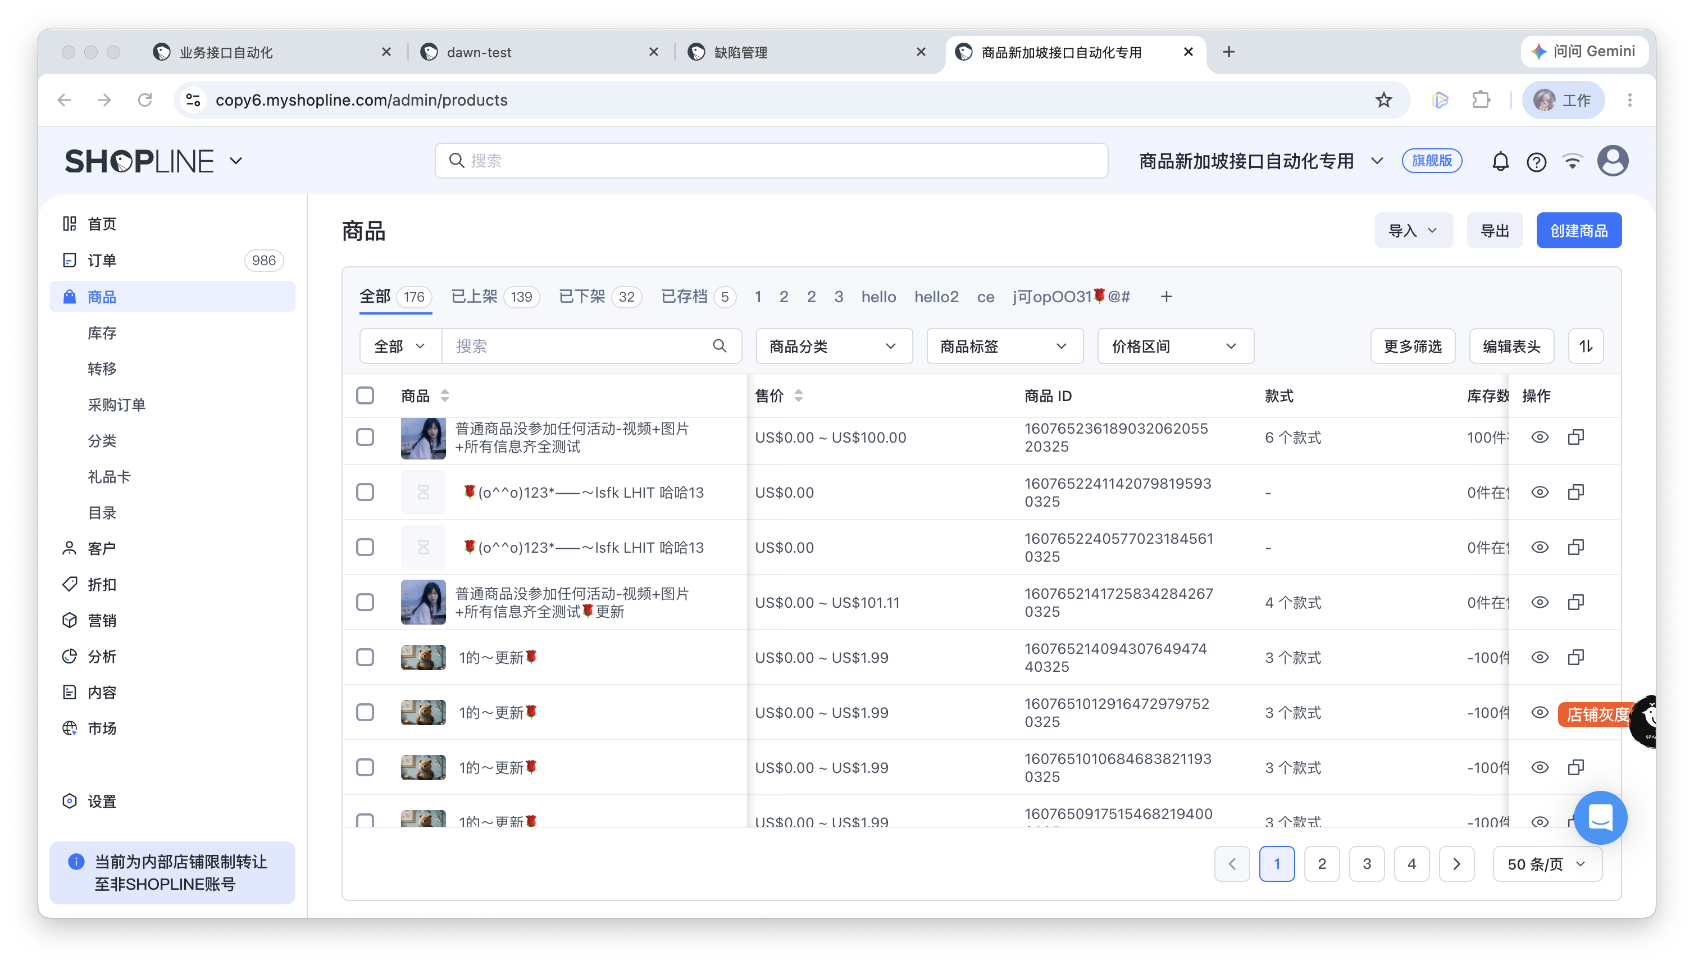Image resolution: width=1694 pixels, height=965 pixels.
Task: Expand the 50 条/页 page size selector
Action: [x=1547, y=863]
